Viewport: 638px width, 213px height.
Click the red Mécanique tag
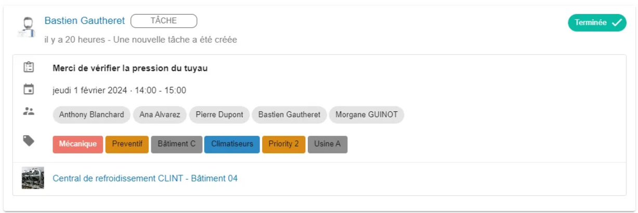point(78,144)
